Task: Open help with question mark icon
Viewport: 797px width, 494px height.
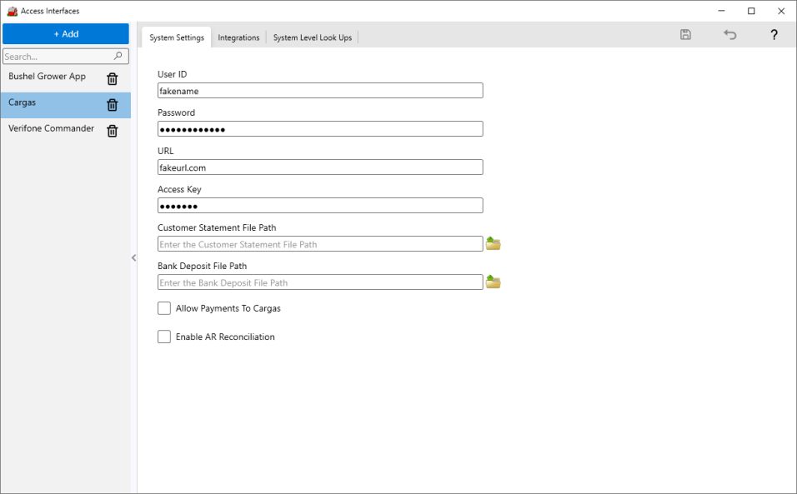Action: pyautogui.click(x=774, y=35)
